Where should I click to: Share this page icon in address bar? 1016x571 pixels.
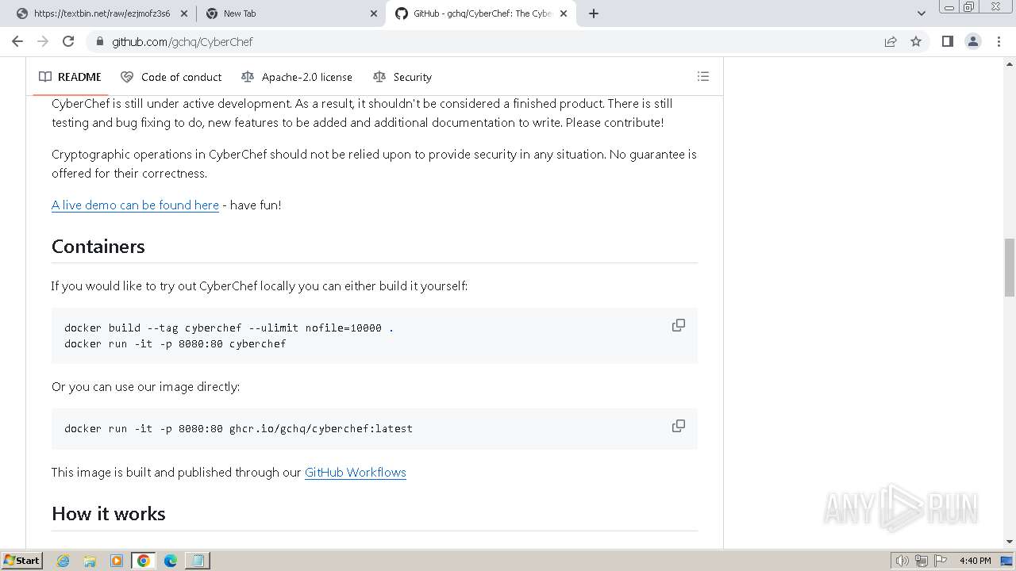coord(891,41)
